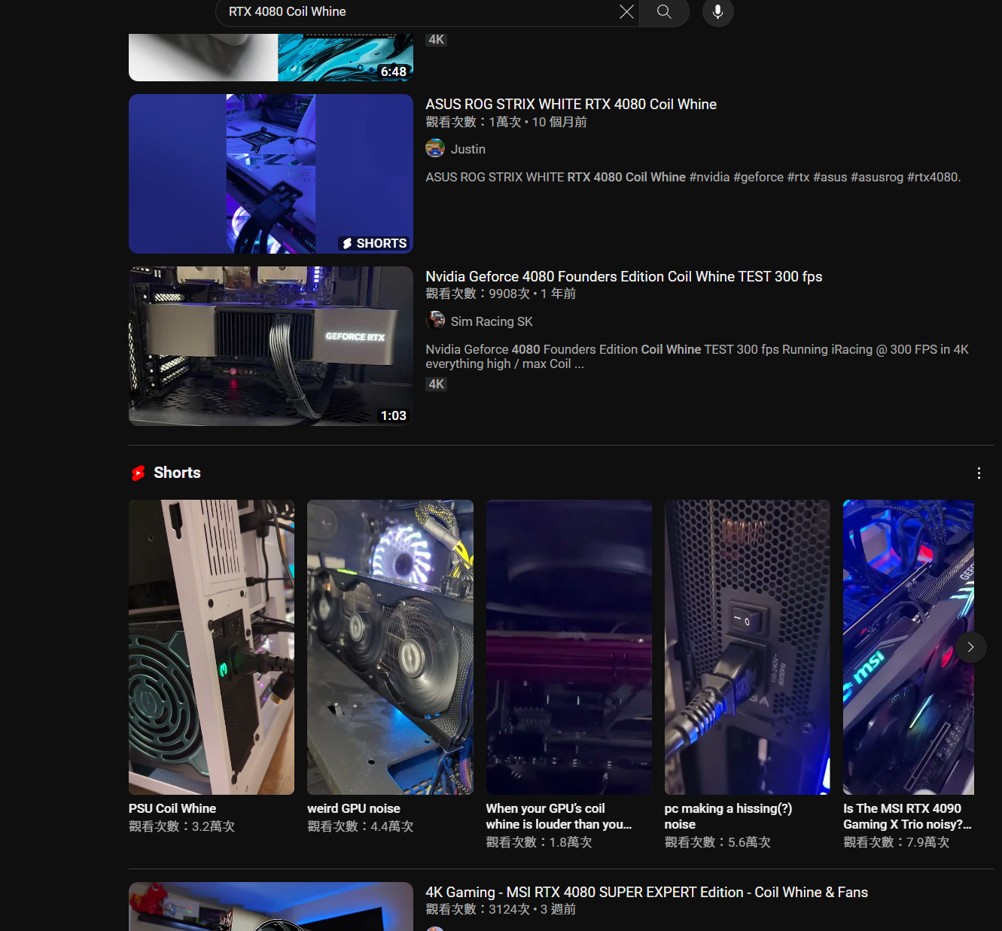Click the ASUS video hashtag description text
The width and height of the screenshot is (1002, 931).
click(693, 177)
